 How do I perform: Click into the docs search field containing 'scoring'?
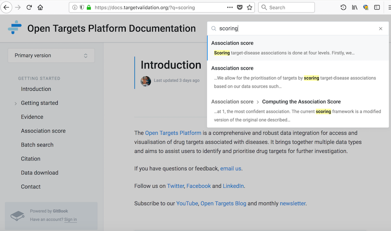coord(297,29)
